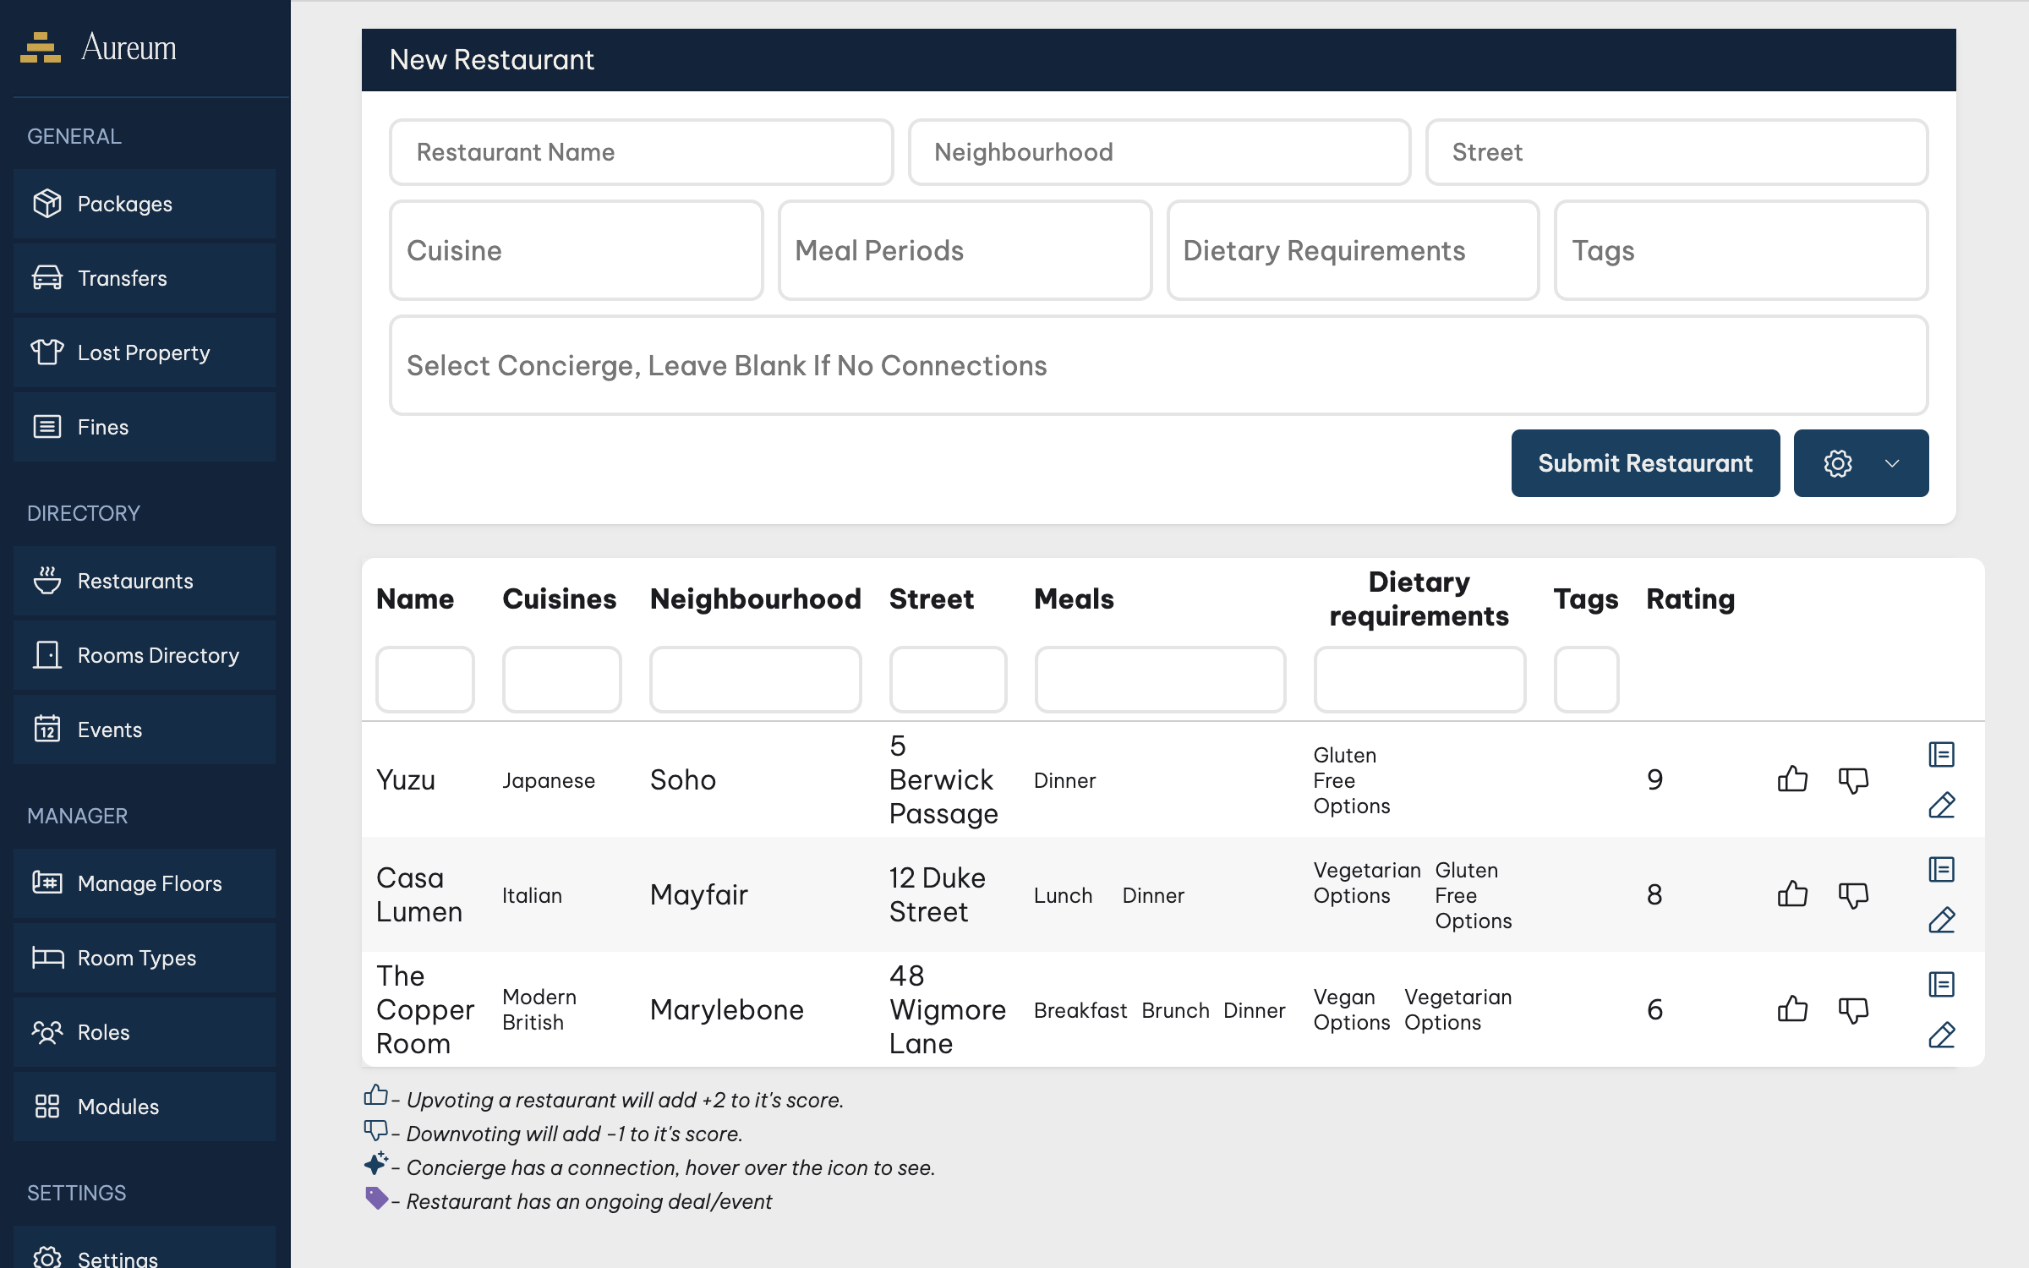Open the Dietary Requirements dropdown
The height and width of the screenshot is (1268, 2029).
[1353, 250]
